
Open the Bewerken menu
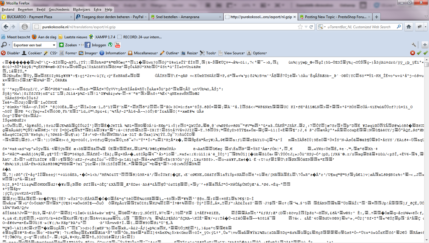(x=25, y=10)
